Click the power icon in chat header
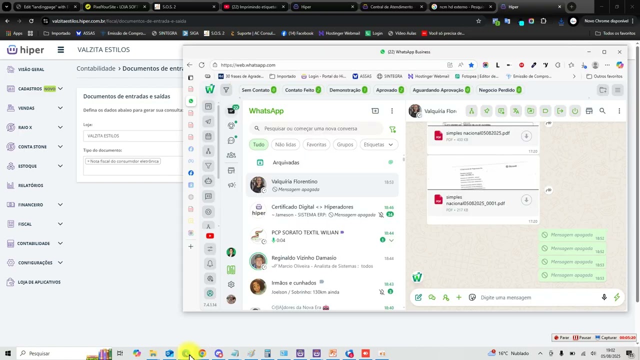 pos(575,111)
